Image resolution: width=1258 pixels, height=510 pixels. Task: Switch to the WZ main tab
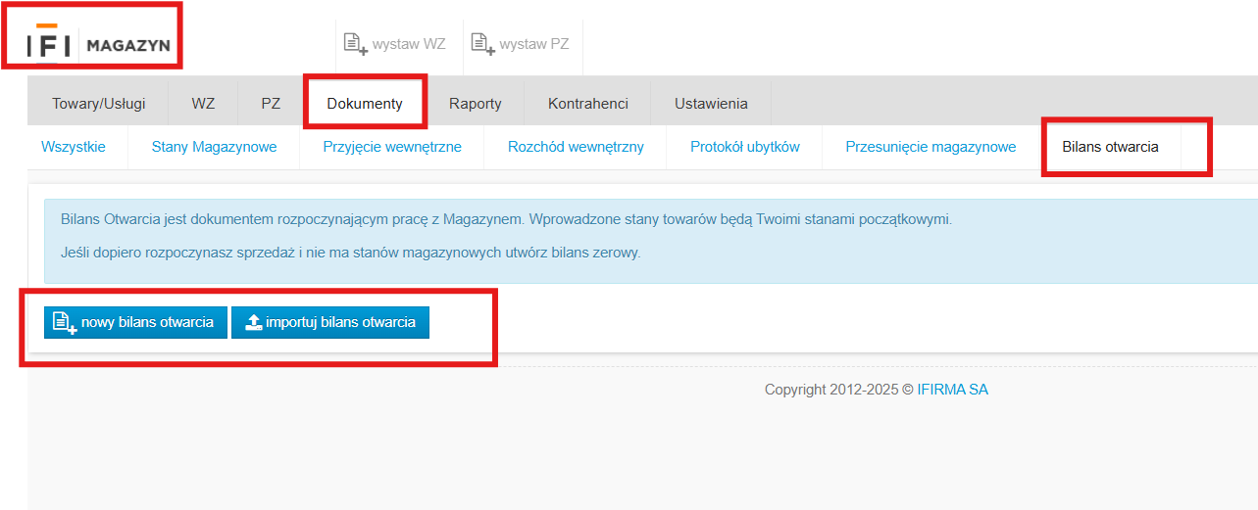click(x=203, y=103)
